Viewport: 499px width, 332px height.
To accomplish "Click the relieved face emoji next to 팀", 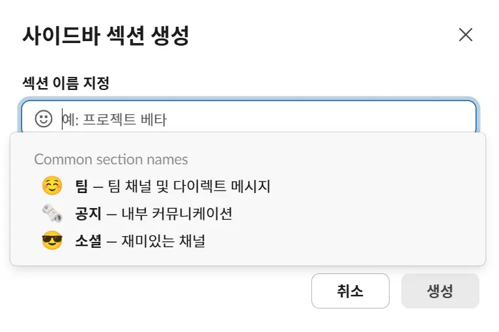I will [51, 187].
